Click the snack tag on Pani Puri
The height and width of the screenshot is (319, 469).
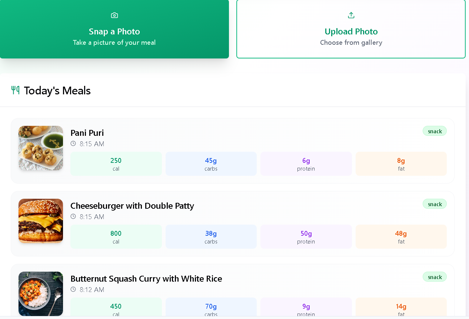pos(435,131)
